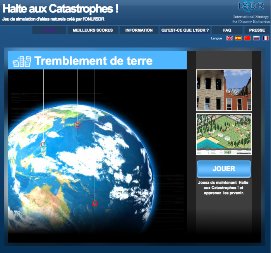The image size is (271, 253).
Task: Click the red marker near the Philippines
Action: [x=43, y=144]
